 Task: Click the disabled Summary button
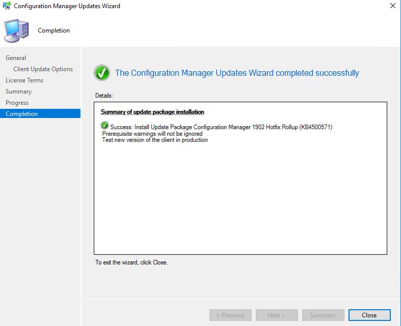[x=323, y=315]
